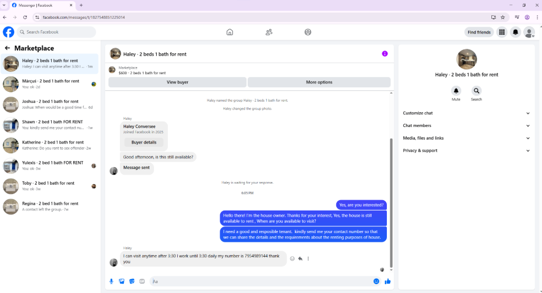Mute the conversation with the bell icon
Viewport: 542px width, 293px height.
(456, 91)
